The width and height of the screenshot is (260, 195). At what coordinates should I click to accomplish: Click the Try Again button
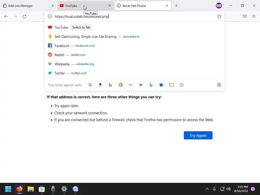[198, 136]
